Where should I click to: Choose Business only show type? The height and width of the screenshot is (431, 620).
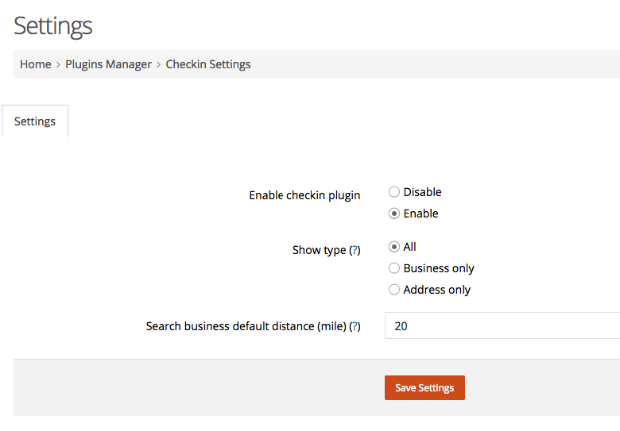pyautogui.click(x=393, y=268)
